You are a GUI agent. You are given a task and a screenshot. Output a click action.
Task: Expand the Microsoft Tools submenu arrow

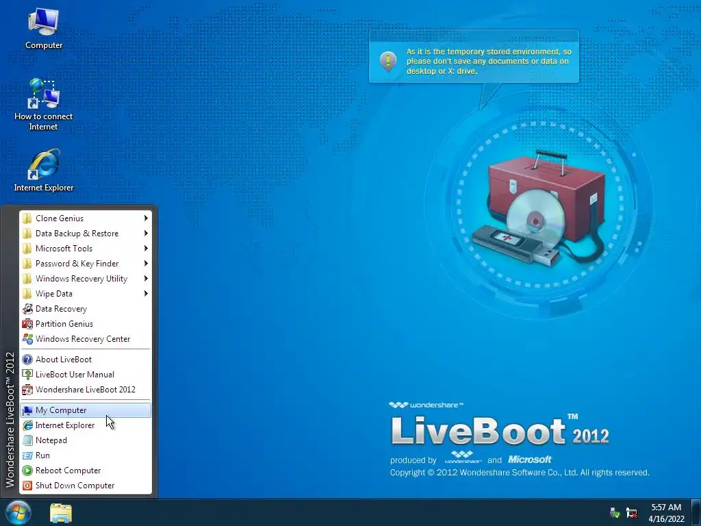click(x=146, y=249)
